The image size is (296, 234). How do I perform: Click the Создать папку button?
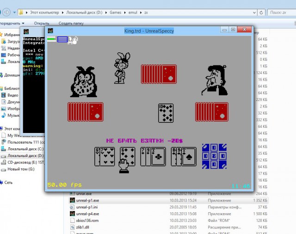tap(71, 23)
